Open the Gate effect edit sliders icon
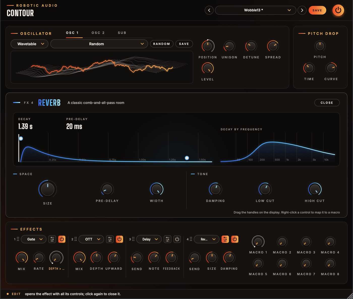Screen dimensions: 353x299 tap(52, 239)
